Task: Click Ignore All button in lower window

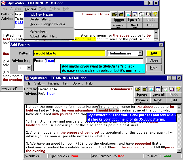Action: [x=158, y=95]
